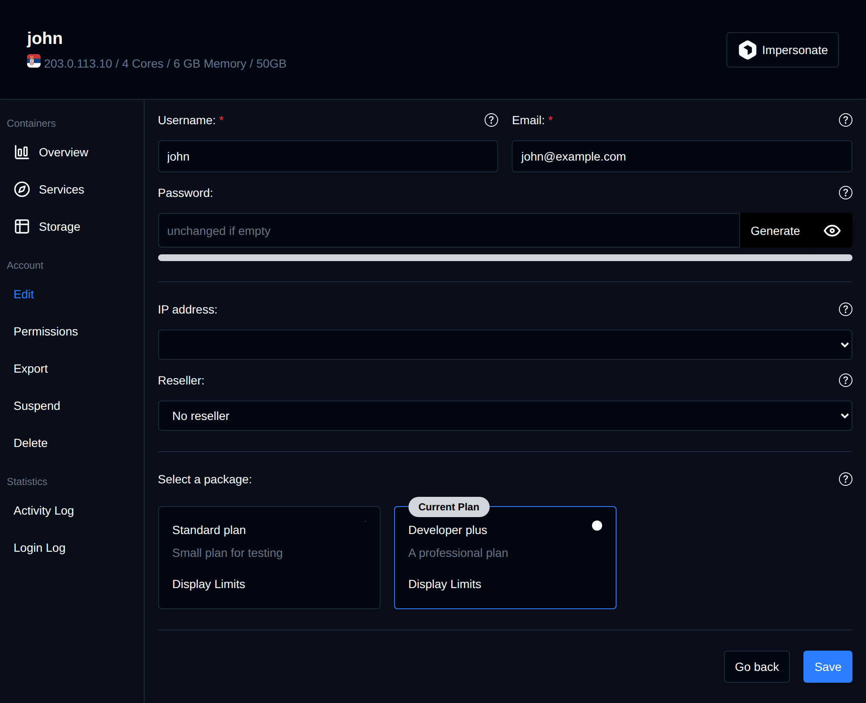Open the IP address dropdown
The height and width of the screenshot is (703, 866).
[505, 345]
